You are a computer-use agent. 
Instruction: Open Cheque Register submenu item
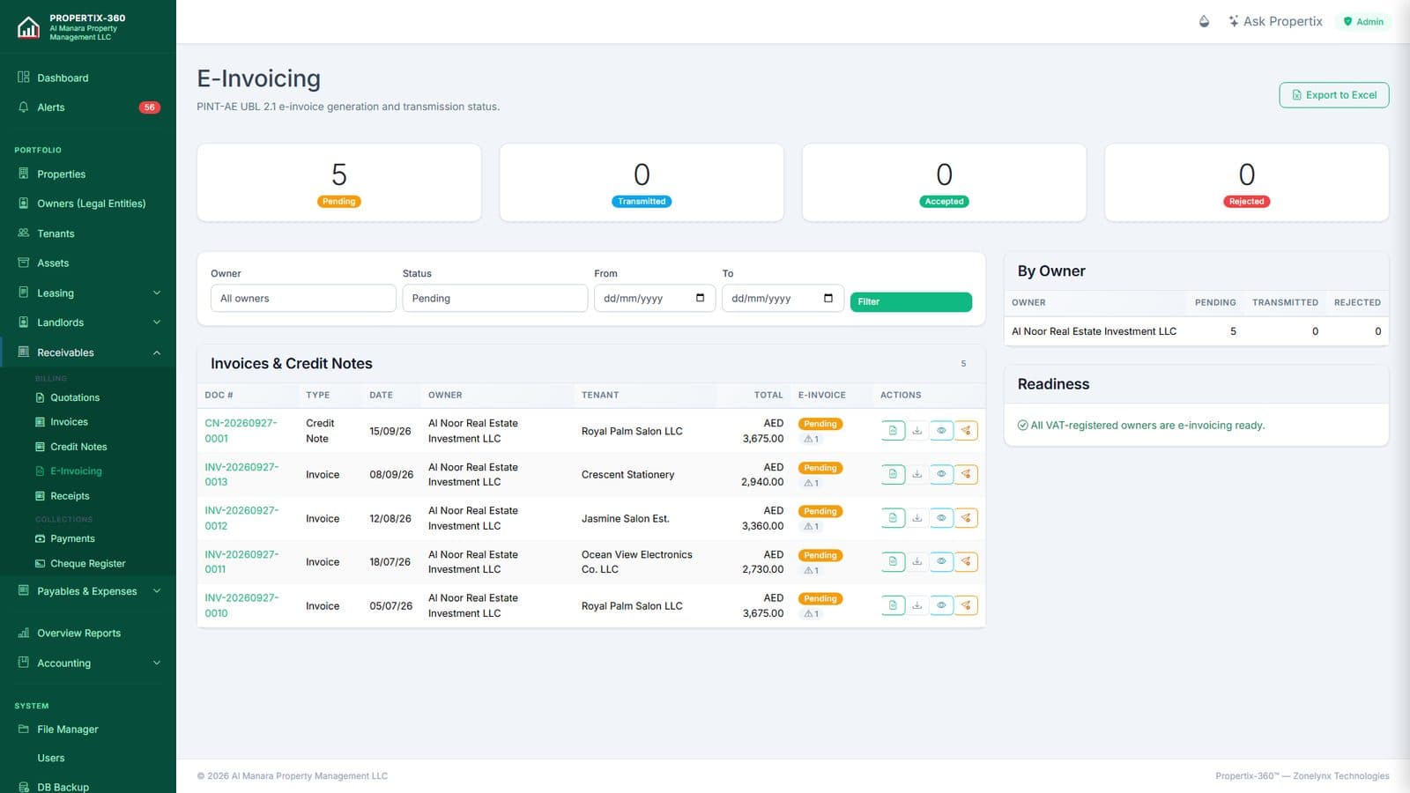point(88,563)
